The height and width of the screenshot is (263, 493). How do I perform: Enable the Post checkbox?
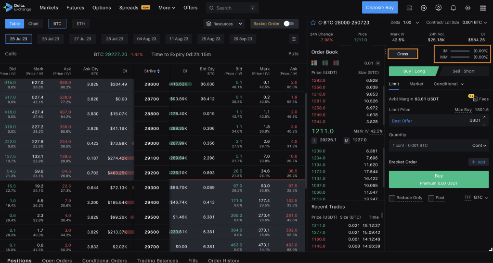pyautogui.click(x=431, y=198)
